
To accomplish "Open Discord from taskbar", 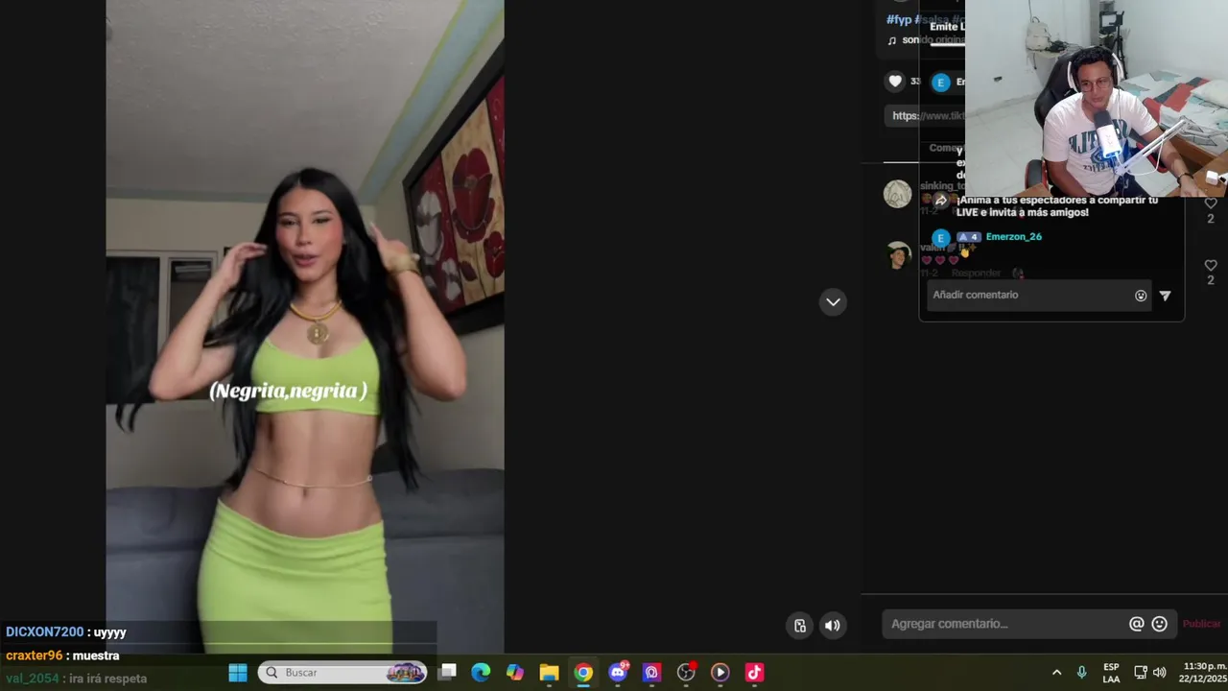I will click(x=618, y=673).
